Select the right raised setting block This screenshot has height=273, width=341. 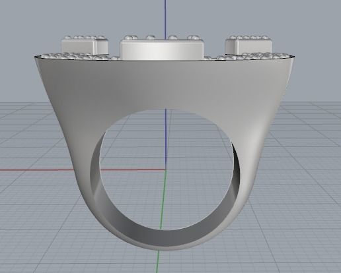248,46
